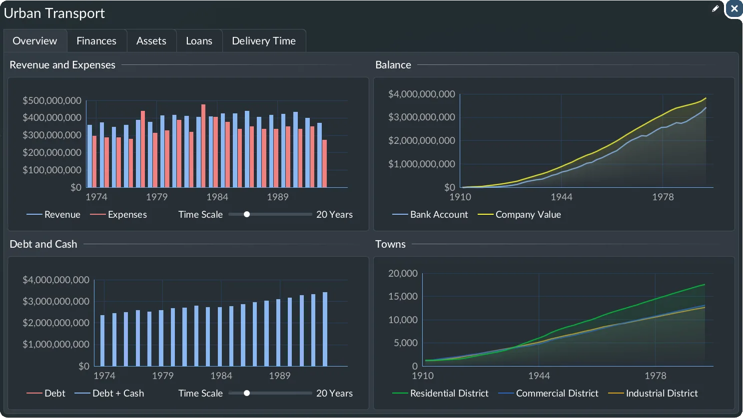The height and width of the screenshot is (418, 743).
Task: Switch to the Loans tab
Action: point(199,41)
